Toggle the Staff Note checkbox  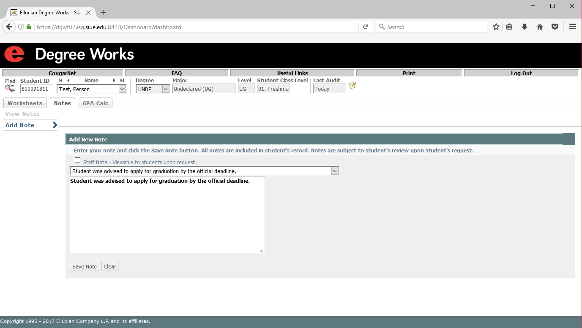[77, 160]
